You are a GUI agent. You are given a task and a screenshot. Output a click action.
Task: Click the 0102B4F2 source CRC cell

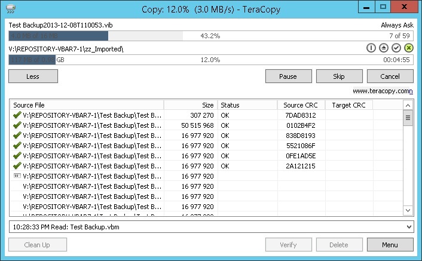[301, 125]
